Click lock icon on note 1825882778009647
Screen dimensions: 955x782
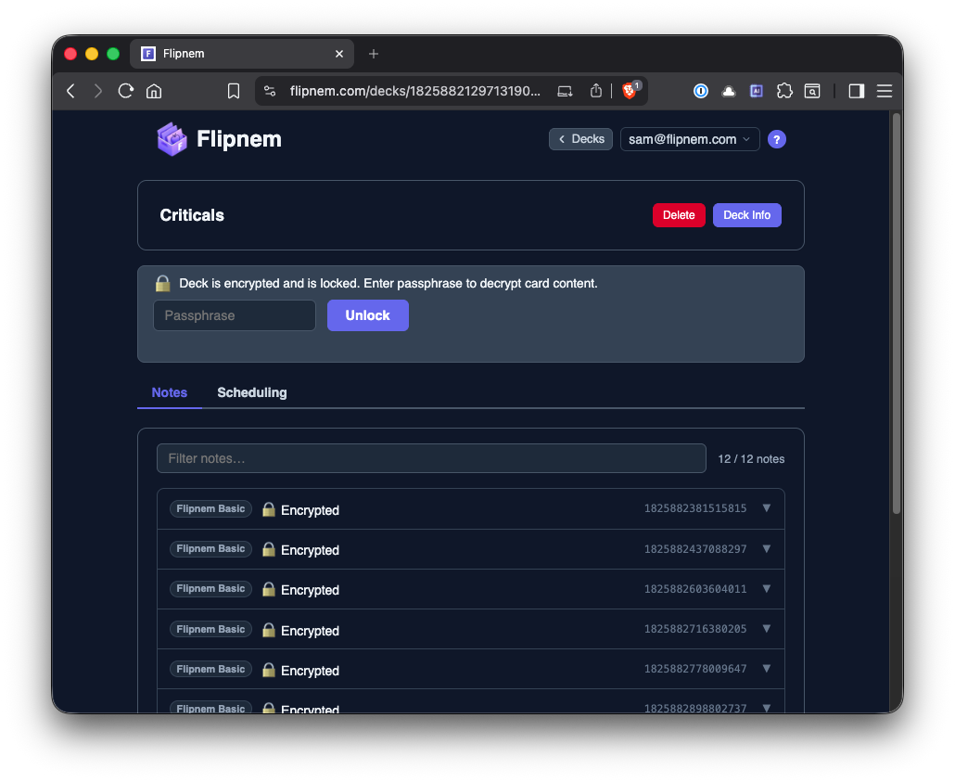(269, 670)
